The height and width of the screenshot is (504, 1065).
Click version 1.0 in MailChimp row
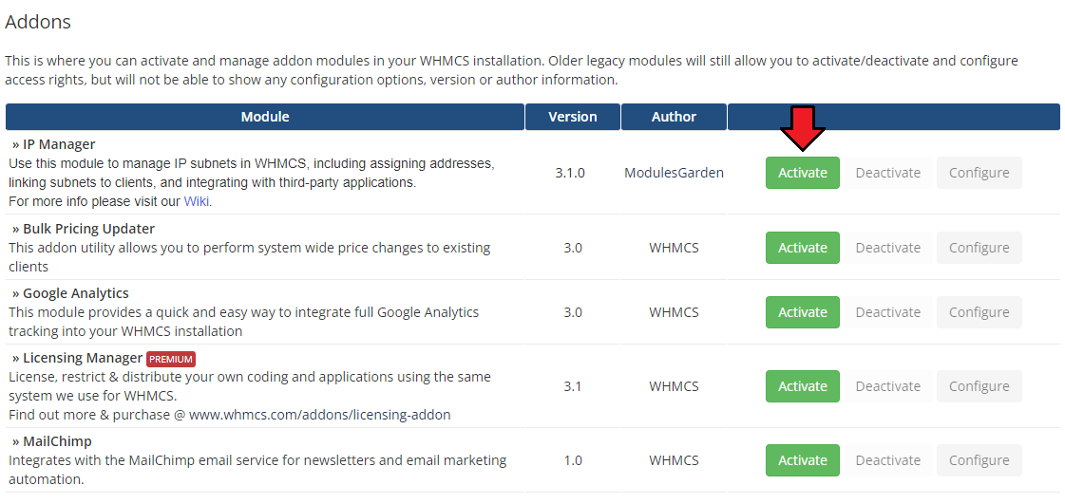point(573,460)
